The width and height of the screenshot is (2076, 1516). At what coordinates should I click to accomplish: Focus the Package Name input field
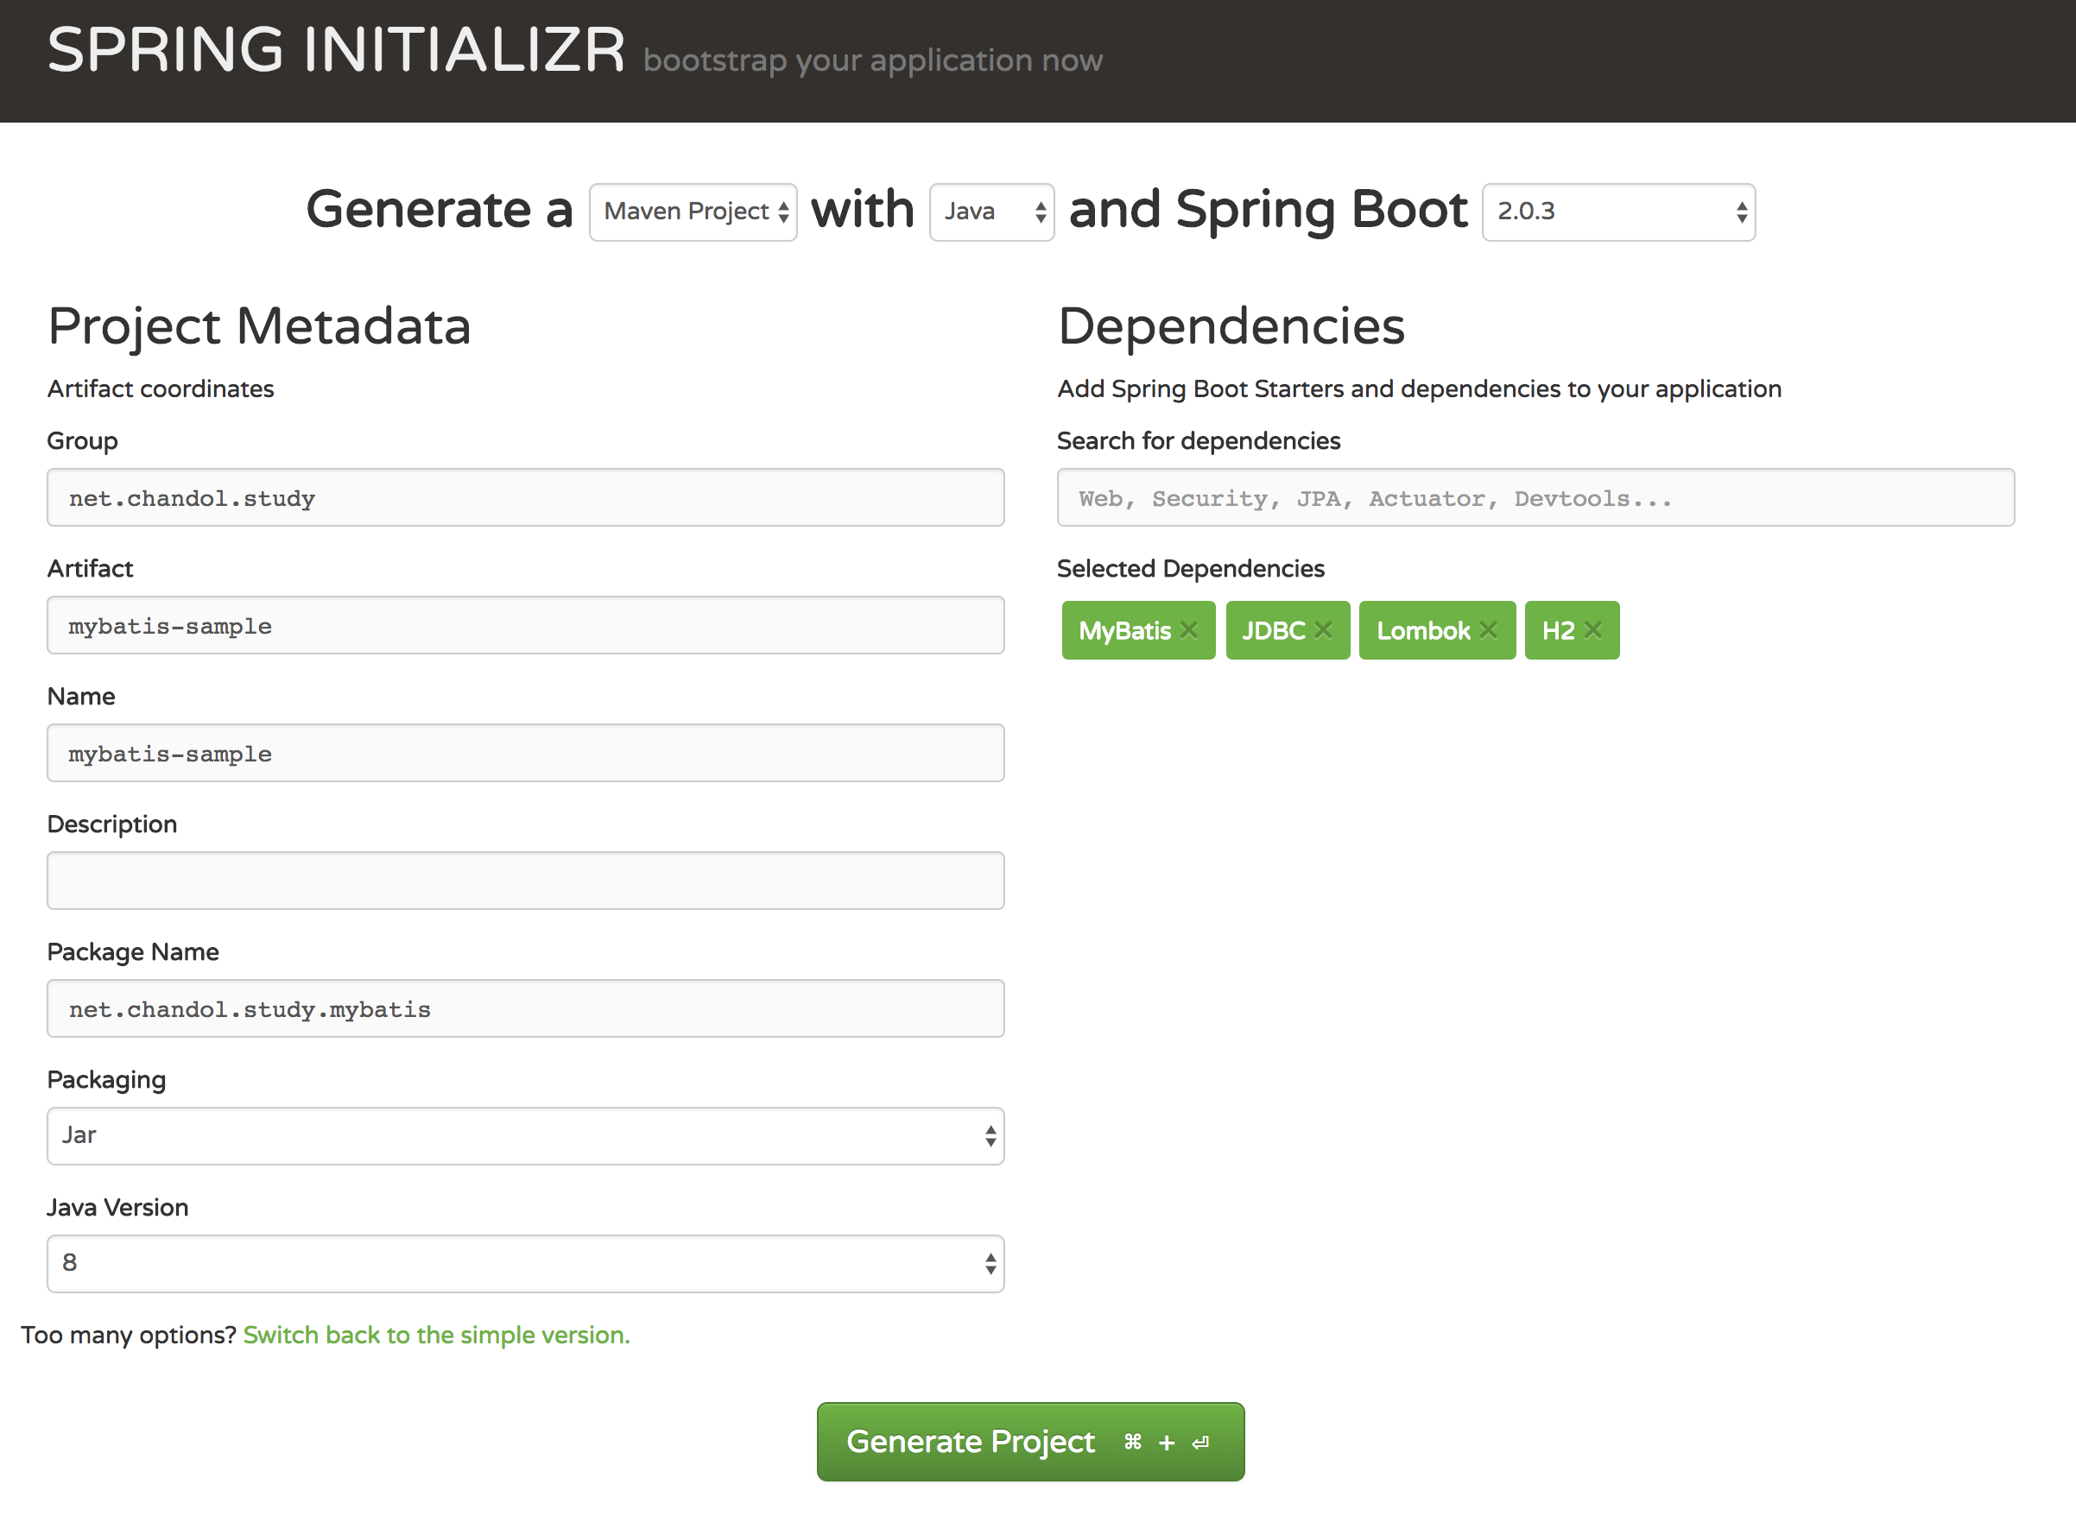[x=526, y=1008]
